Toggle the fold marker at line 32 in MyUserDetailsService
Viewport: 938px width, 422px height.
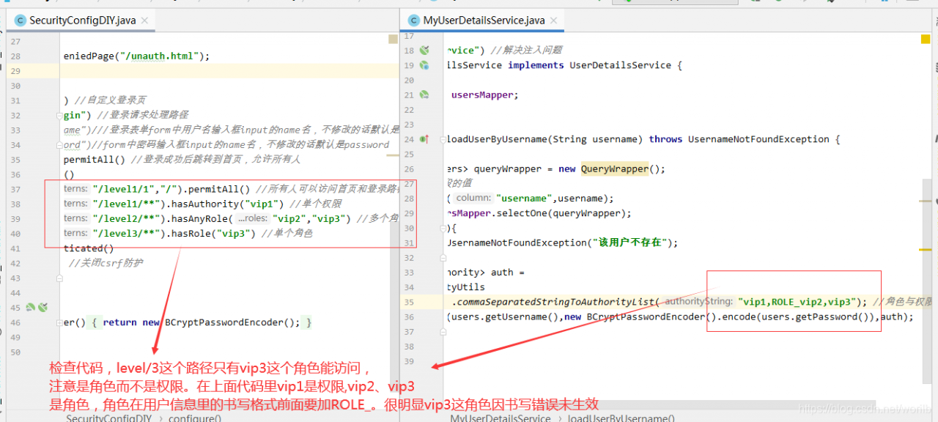pos(443,258)
